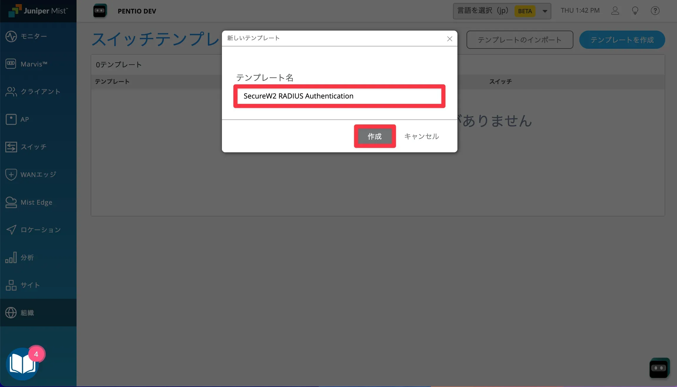Open the モニター monitor sidebar icon
Screen dimensions: 677x387
pos(11,36)
